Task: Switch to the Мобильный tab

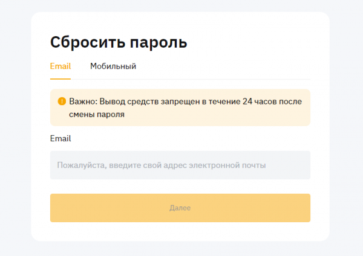Action: (113, 66)
